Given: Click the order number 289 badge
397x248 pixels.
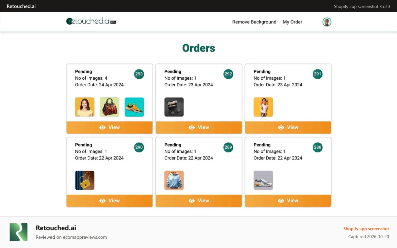Looking at the screenshot, I should click(228, 147).
